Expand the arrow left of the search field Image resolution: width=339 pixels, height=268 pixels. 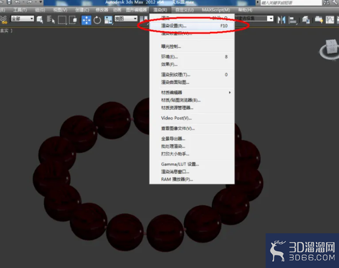pos(257,2)
